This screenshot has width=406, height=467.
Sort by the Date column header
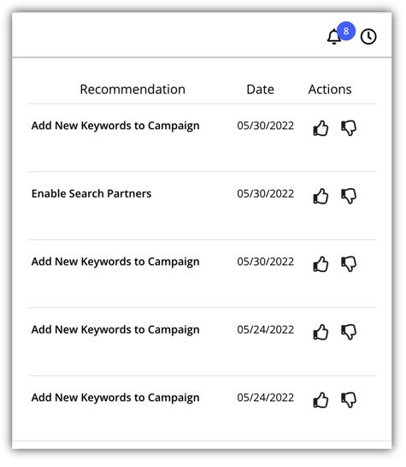coord(260,89)
